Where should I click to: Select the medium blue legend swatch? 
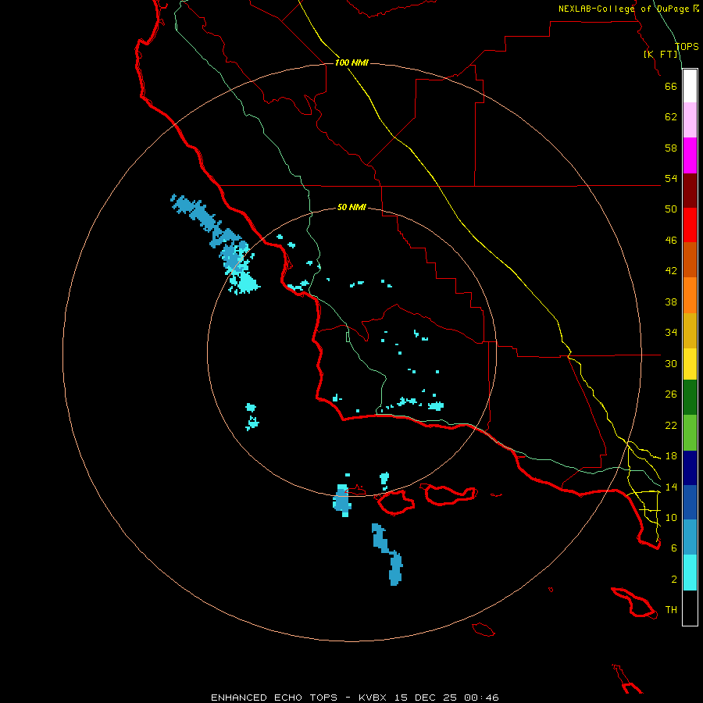tap(690, 502)
